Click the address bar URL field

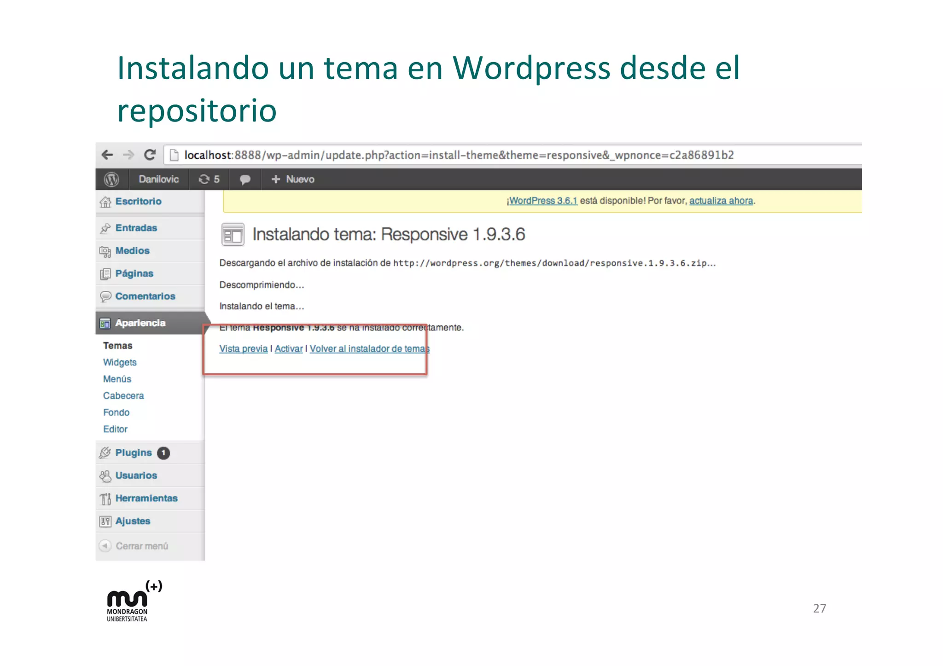[x=513, y=155]
